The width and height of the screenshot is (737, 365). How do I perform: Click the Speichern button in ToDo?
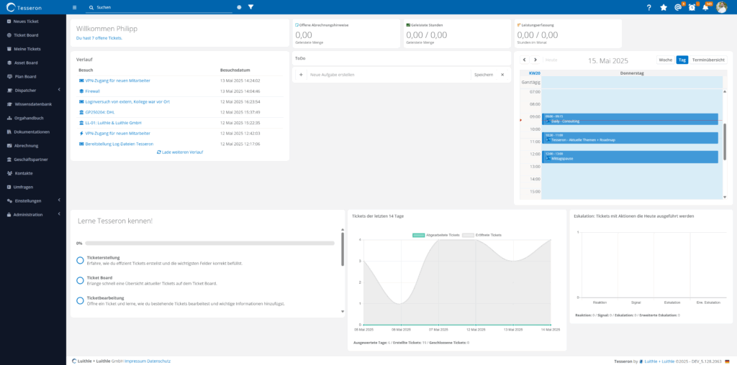click(483, 75)
